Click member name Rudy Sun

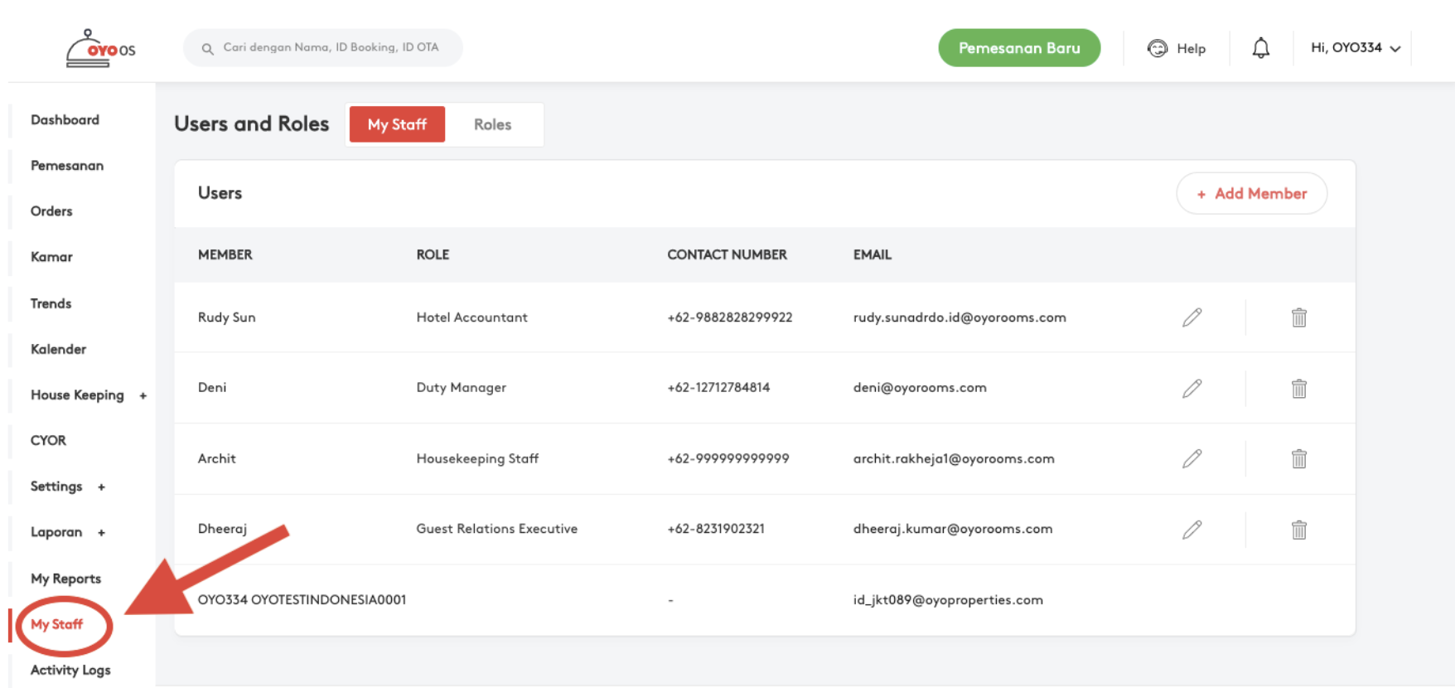coord(227,317)
